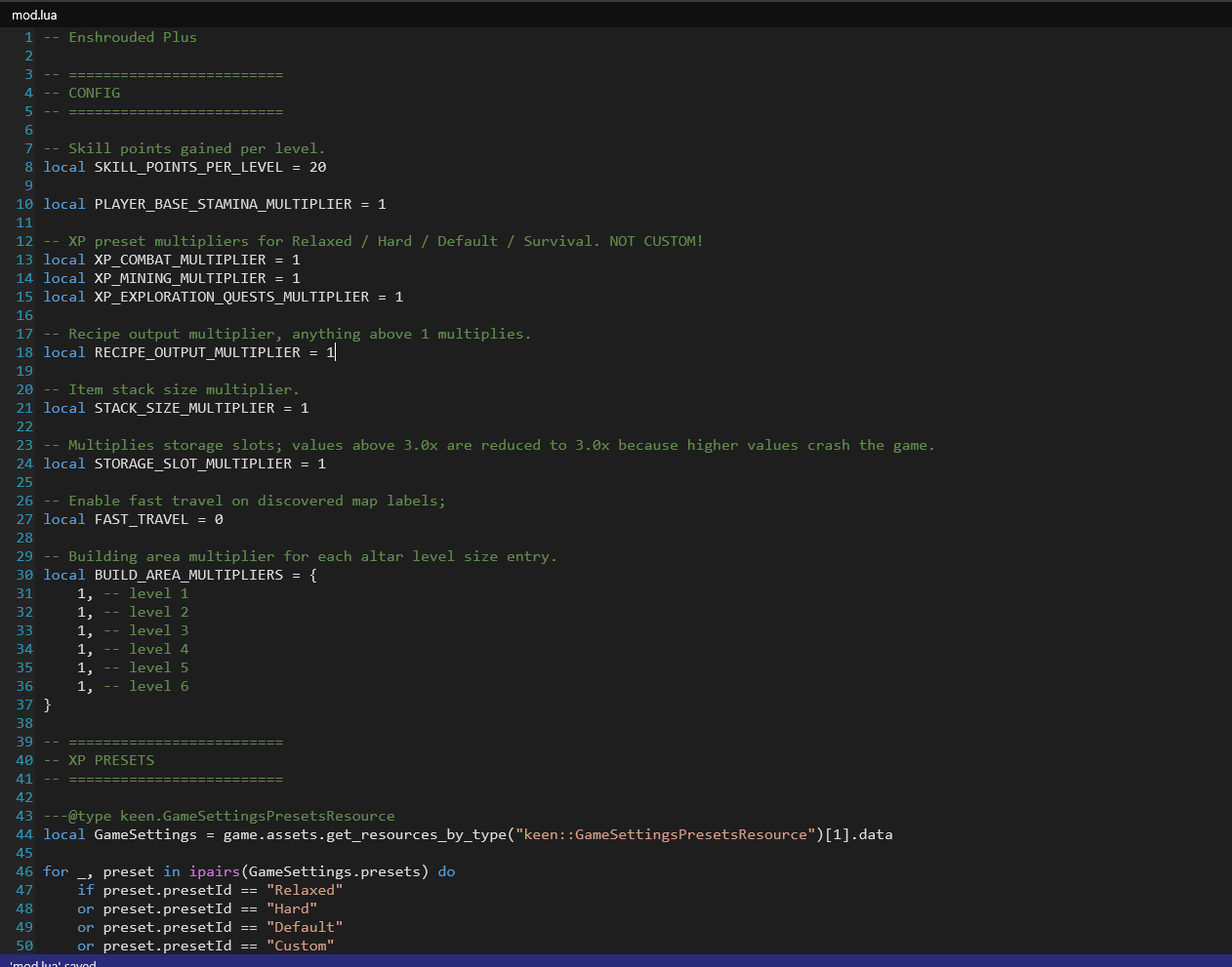The image size is (1232, 967).
Task: Click STORAGE_SLOT_MULTIPLIER on line 24
Action: (193, 463)
